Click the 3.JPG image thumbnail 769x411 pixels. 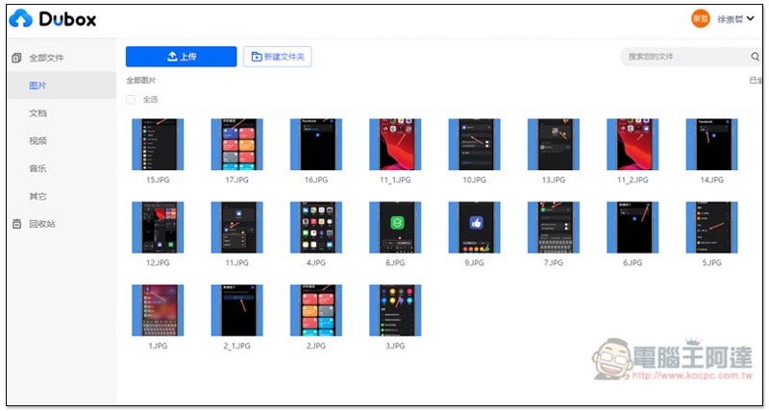394,309
